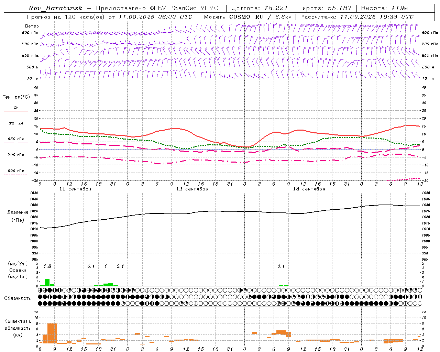440x352 pixels.
Task: Select the COSMO-RU model name in header
Action: point(246,17)
